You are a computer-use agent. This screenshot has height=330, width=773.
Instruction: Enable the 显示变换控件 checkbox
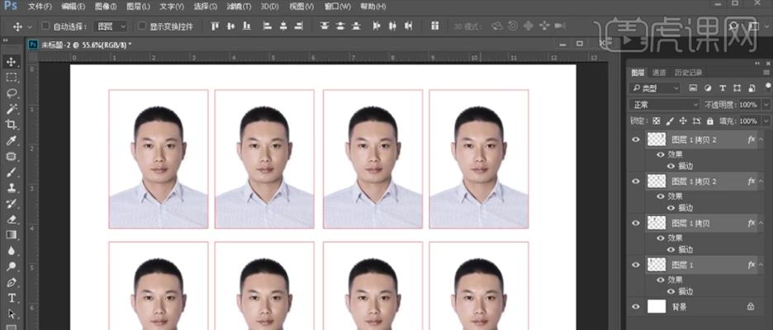click(142, 26)
